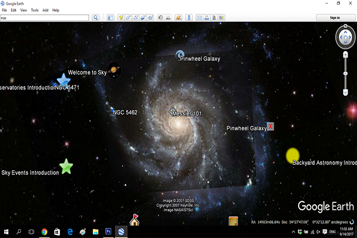Open the Edit menu
This screenshot has height=238, width=357.
coord(14,10)
